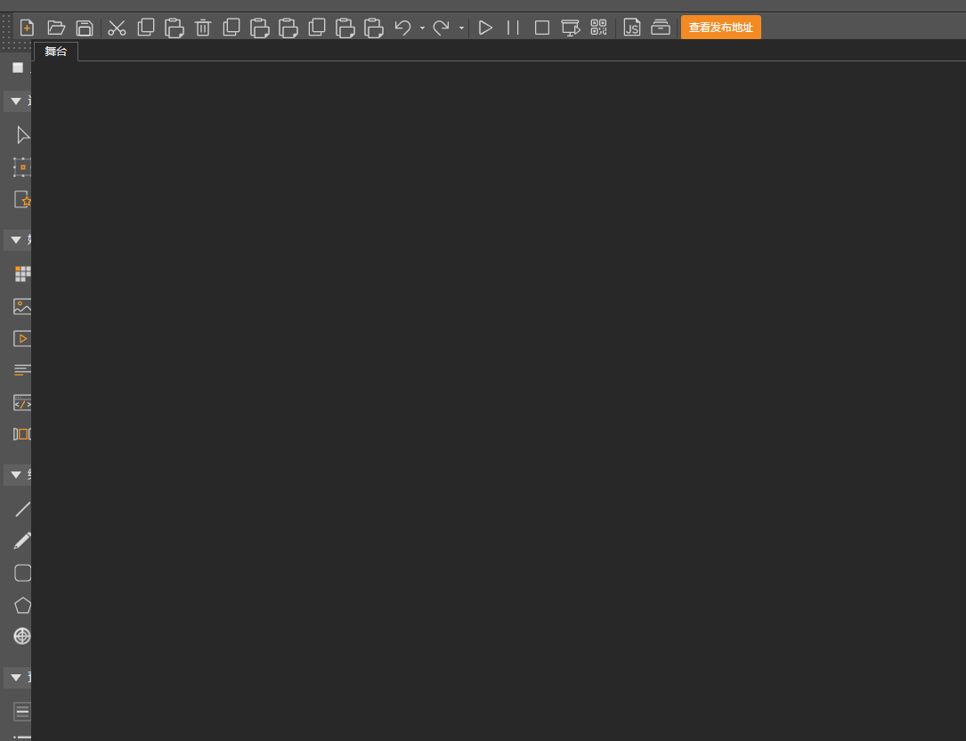Open the undo history dropdown arrow

point(422,28)
